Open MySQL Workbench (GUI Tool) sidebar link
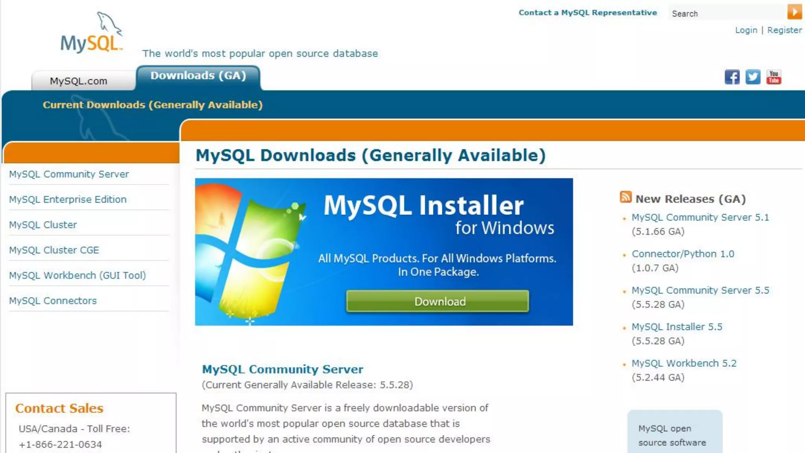Image resolution: width=805 pixels, height=453 pixels. coord(77,275)
